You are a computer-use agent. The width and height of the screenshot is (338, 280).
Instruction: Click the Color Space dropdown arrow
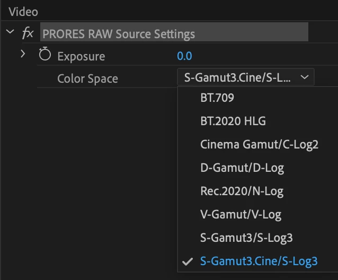[x=304, y=77]
